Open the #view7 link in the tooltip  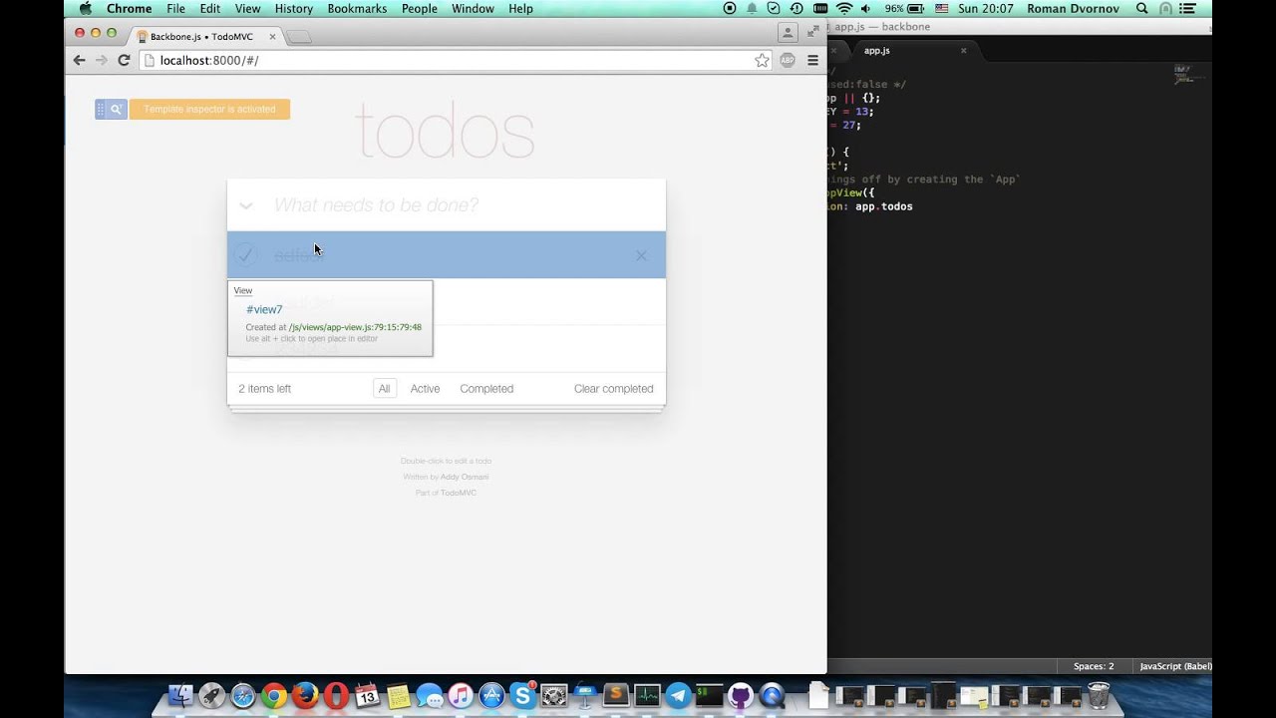[x=264, y=309]
